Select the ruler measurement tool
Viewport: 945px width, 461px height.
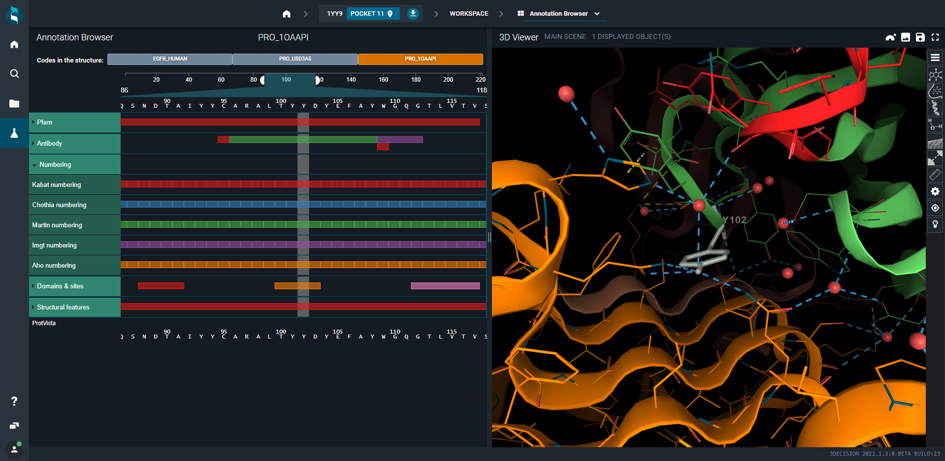click(935, 175)
